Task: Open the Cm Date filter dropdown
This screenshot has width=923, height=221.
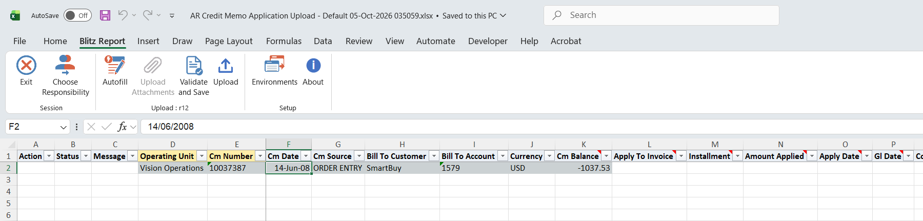Action: point(306,156)
